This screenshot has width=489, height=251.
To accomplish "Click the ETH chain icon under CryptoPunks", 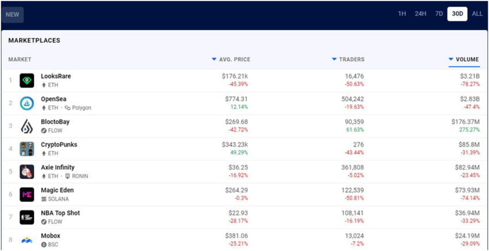I will point(44,153).
